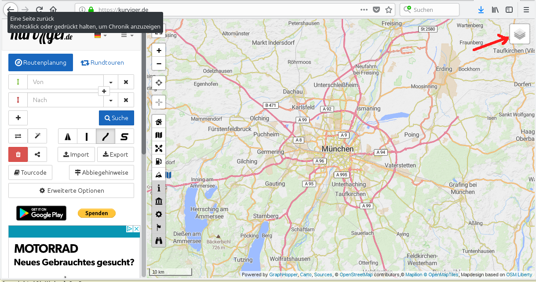The width and height of the screenshot is (536, 282).
Task: Switch to the Routenplanung tab
Action: [40, 62]
